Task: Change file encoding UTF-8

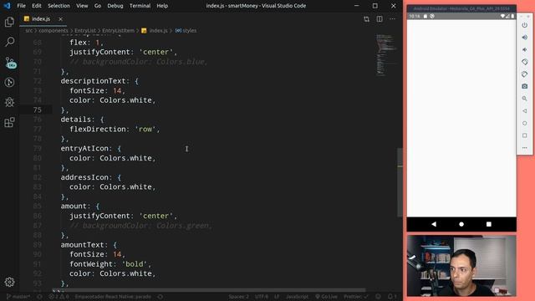Action: (262, 297)
